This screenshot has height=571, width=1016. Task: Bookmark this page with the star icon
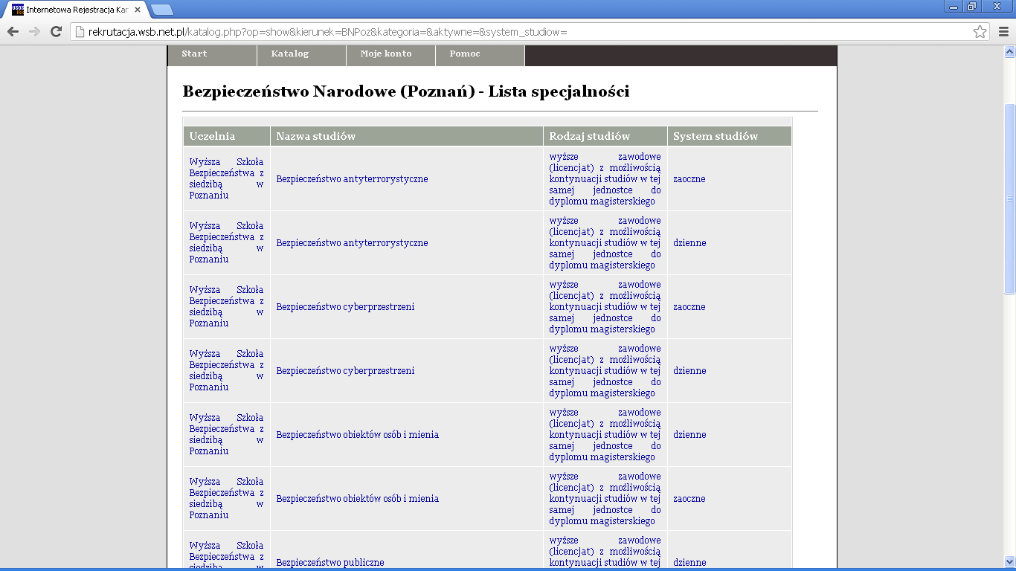coord(980,31)
